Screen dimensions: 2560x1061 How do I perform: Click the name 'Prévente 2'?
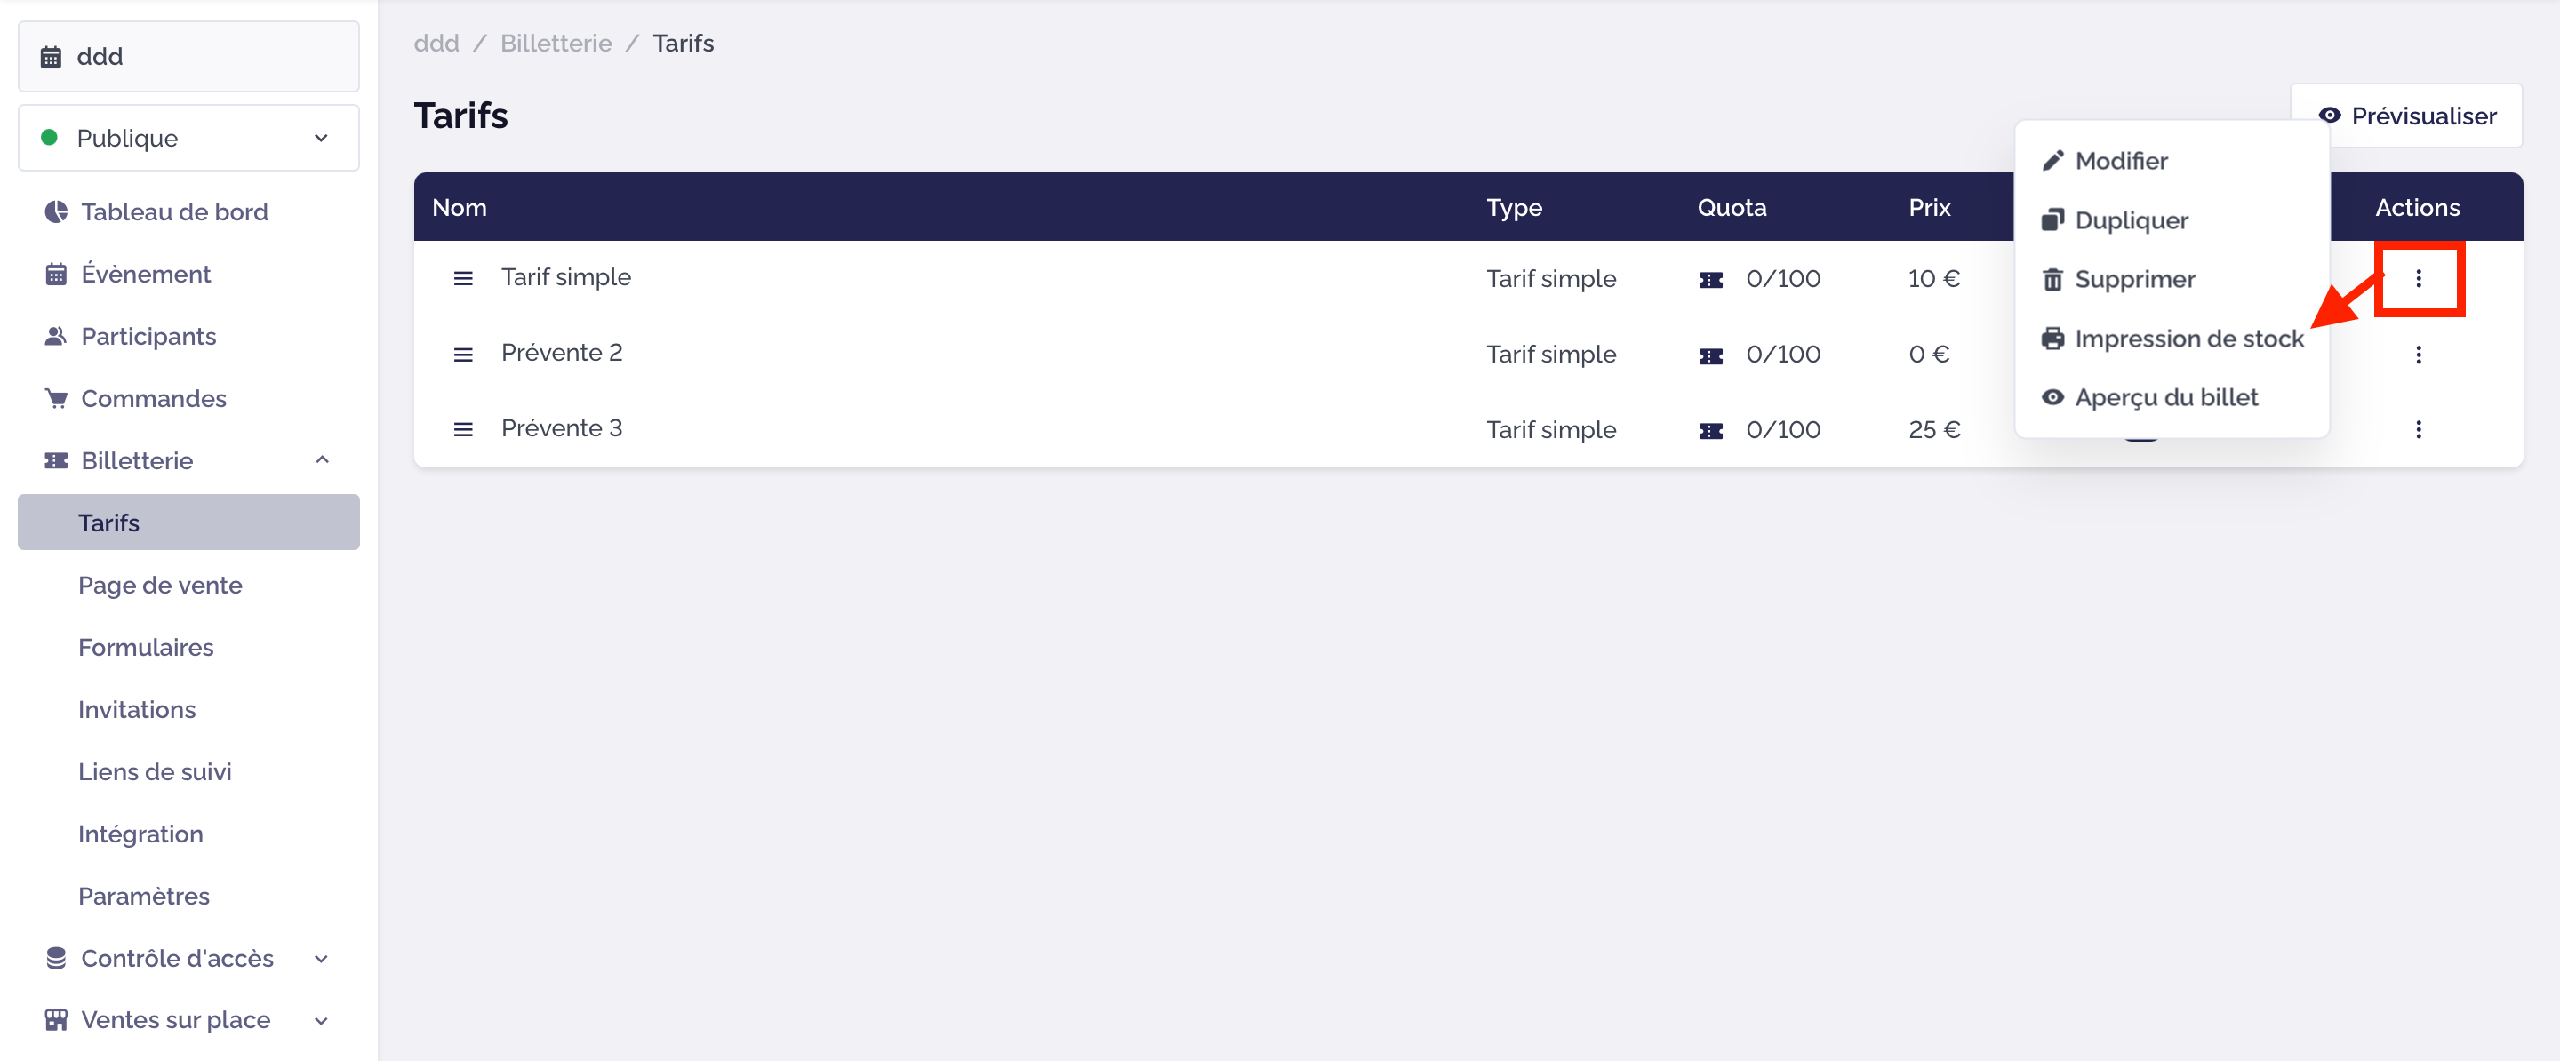tap(562, 353)
